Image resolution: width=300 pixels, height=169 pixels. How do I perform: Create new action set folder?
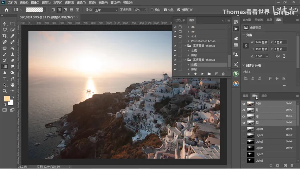point(209,74)
